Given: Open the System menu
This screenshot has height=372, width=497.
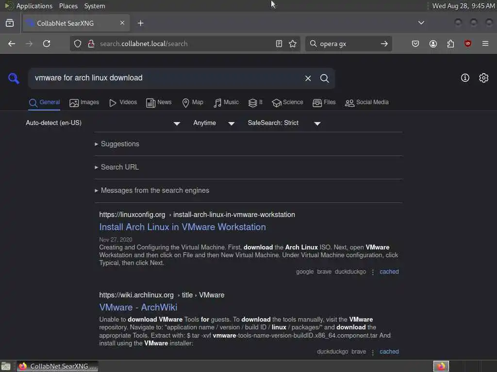Looking at the screenshot, I should 95,6.
